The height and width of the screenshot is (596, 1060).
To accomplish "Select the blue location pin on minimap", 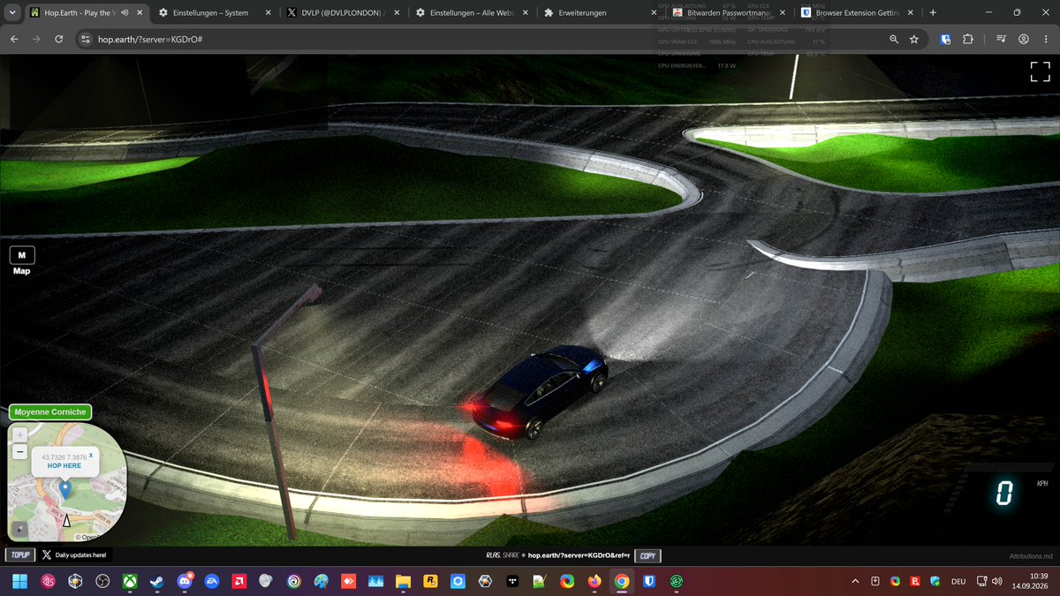I will [64, 489].
